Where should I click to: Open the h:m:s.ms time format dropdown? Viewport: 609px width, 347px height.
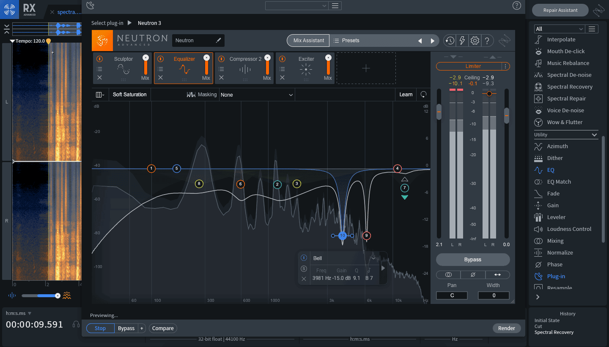pyautogui.click(x=19, y=313)
